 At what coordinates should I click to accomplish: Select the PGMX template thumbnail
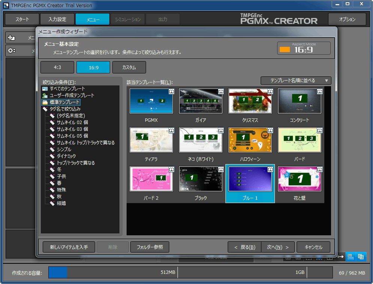tap(151, 101)
